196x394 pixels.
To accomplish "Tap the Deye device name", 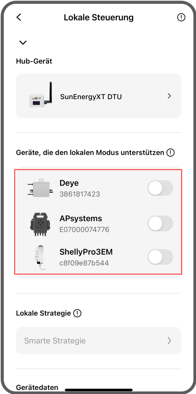I will (69, 183).
